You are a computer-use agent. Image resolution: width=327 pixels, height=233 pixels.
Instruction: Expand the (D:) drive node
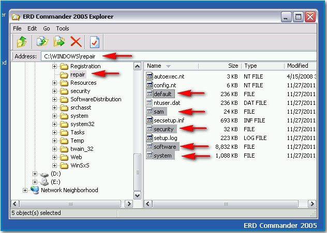point(35,174)
